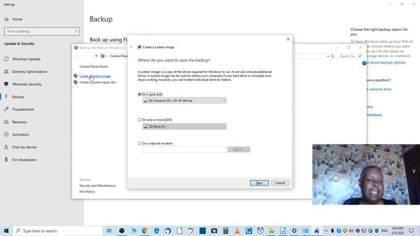Open Delivery Optimisation settings
This screenshot has width=420, height=236.
point(30,71)
